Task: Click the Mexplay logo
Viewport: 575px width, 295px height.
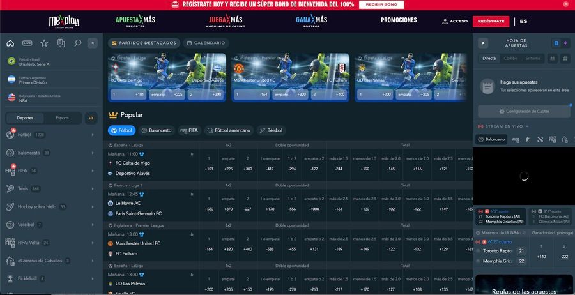Action: pyautogui.click(x=64, y=22)
